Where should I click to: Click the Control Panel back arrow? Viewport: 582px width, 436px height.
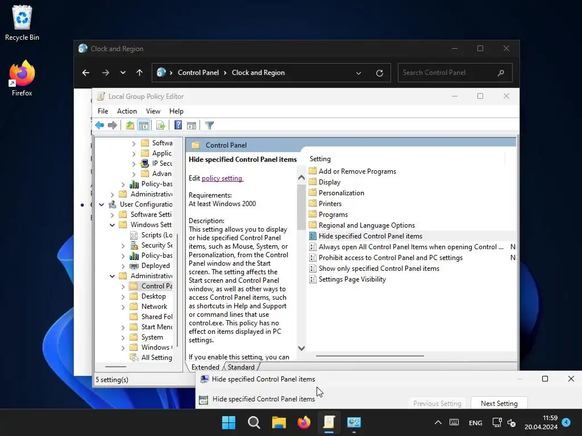(86, 73)
